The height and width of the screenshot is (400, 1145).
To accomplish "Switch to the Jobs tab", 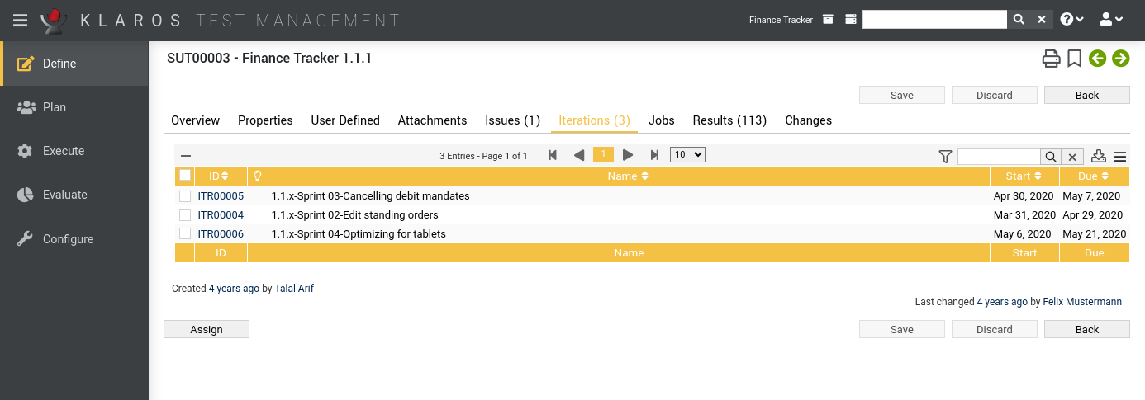I will (662, 120).
